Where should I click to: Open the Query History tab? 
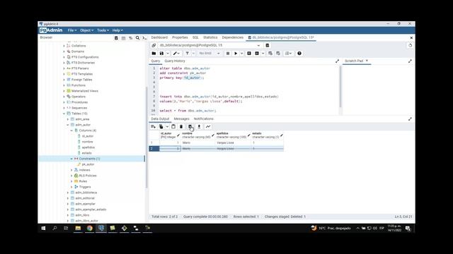(x=175, y=61)
